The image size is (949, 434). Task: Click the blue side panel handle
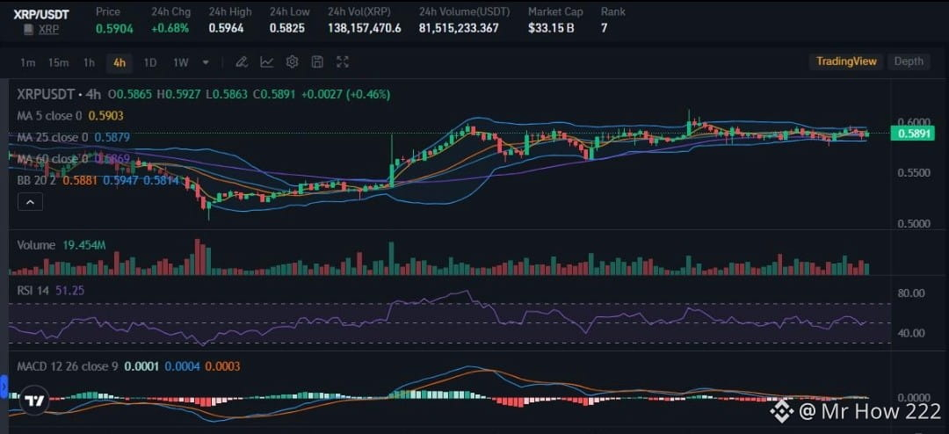[4, 387]
